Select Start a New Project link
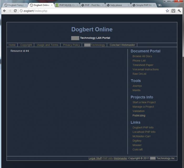The height and width of the screenshot is (168, 184). coord(144,102)
